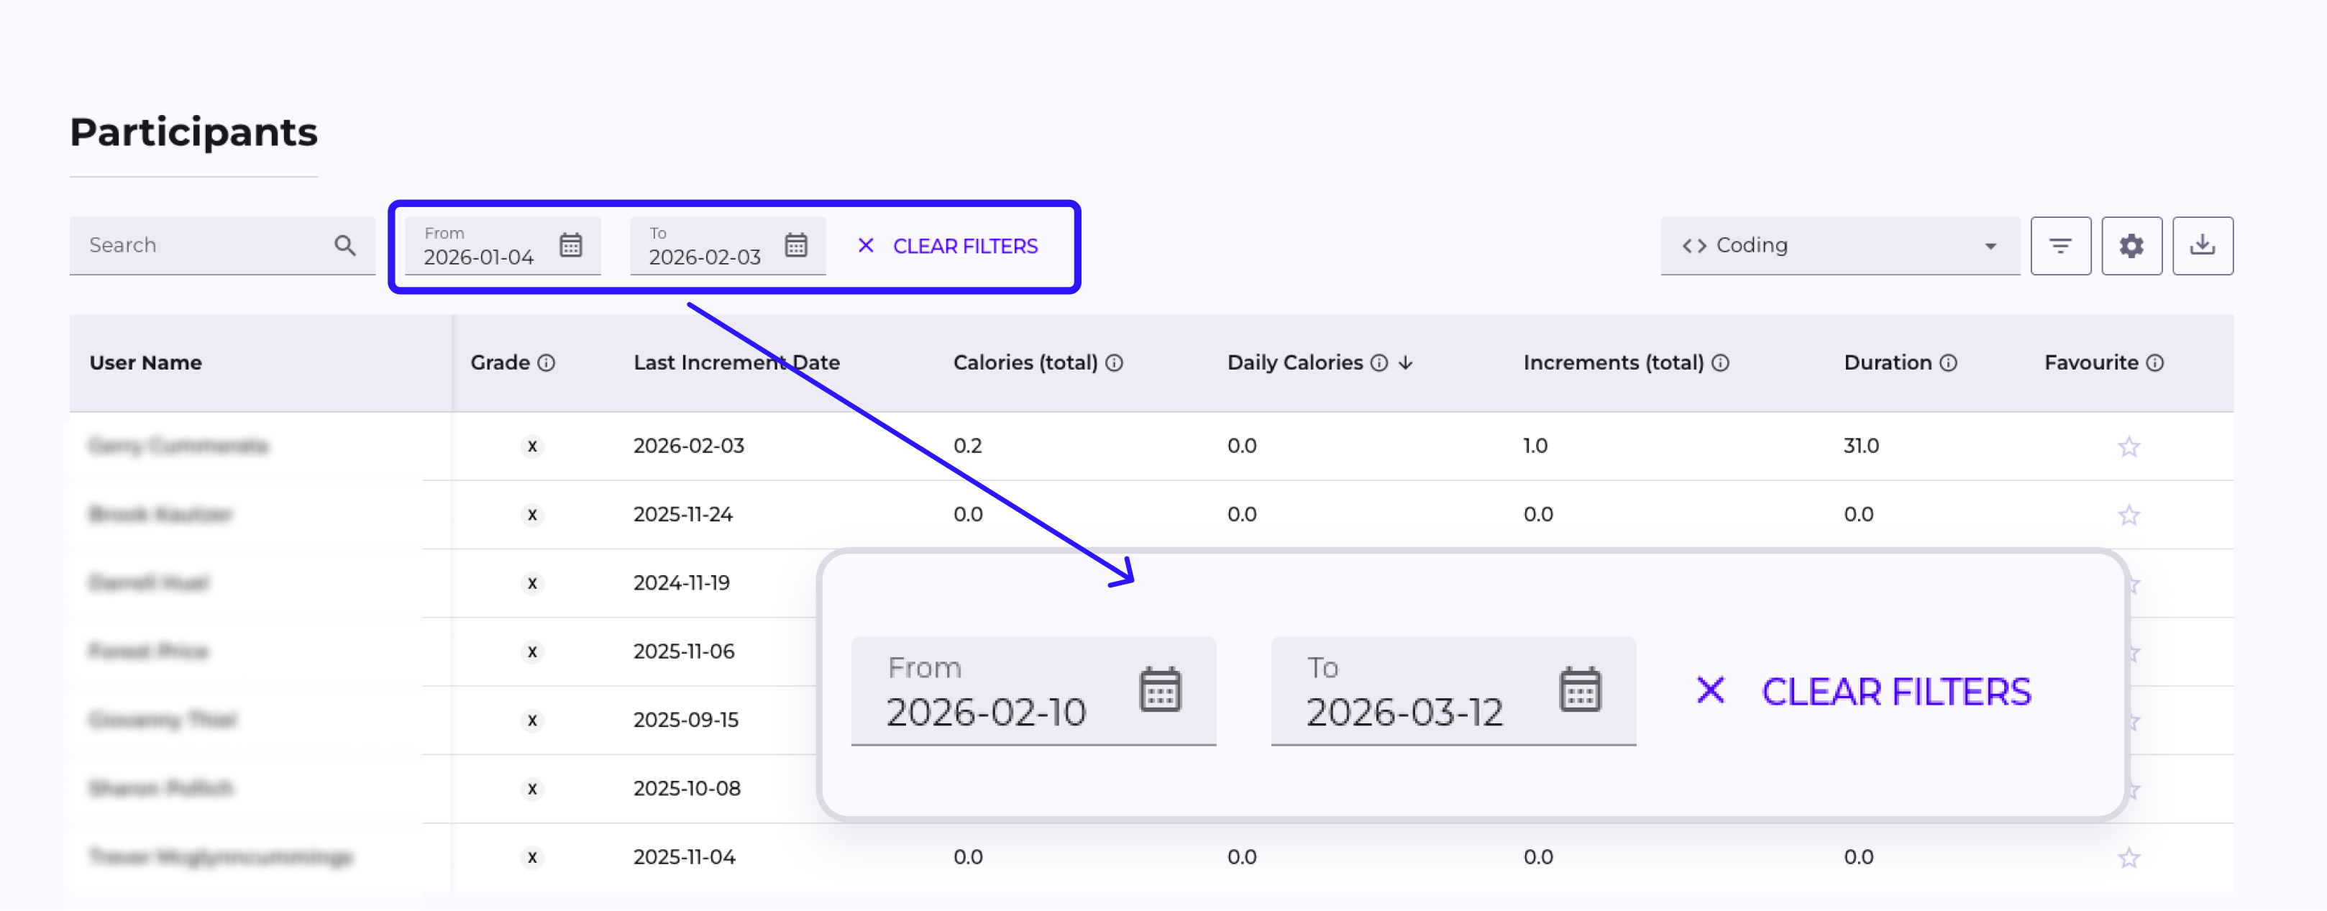Sort by User Name column header

point(145,363)
